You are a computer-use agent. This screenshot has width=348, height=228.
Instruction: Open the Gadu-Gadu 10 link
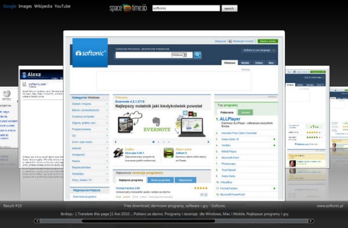(x=230, y=139)
